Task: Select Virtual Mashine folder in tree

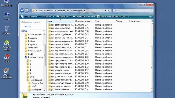Action: [x=34, y=51]
